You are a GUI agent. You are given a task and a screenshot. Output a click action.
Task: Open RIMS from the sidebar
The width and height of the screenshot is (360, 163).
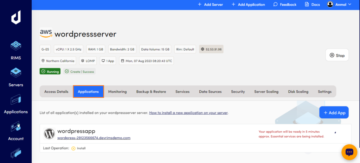click(x=16, y=50)
